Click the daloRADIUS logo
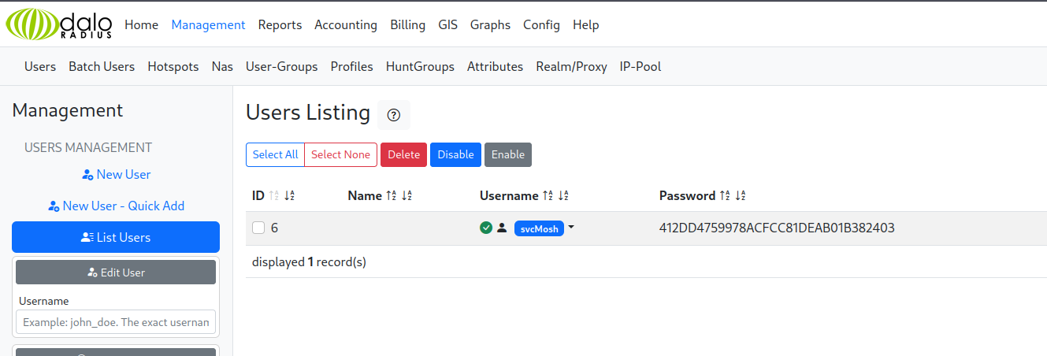Screen dimensions: 1047x356 pos(59,24)
